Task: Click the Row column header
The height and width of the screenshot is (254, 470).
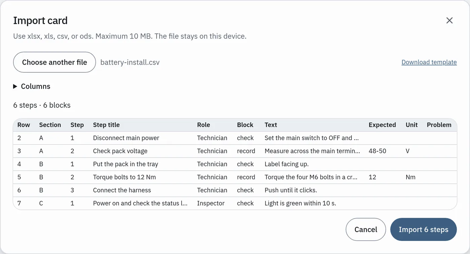Action: point(24,125)
